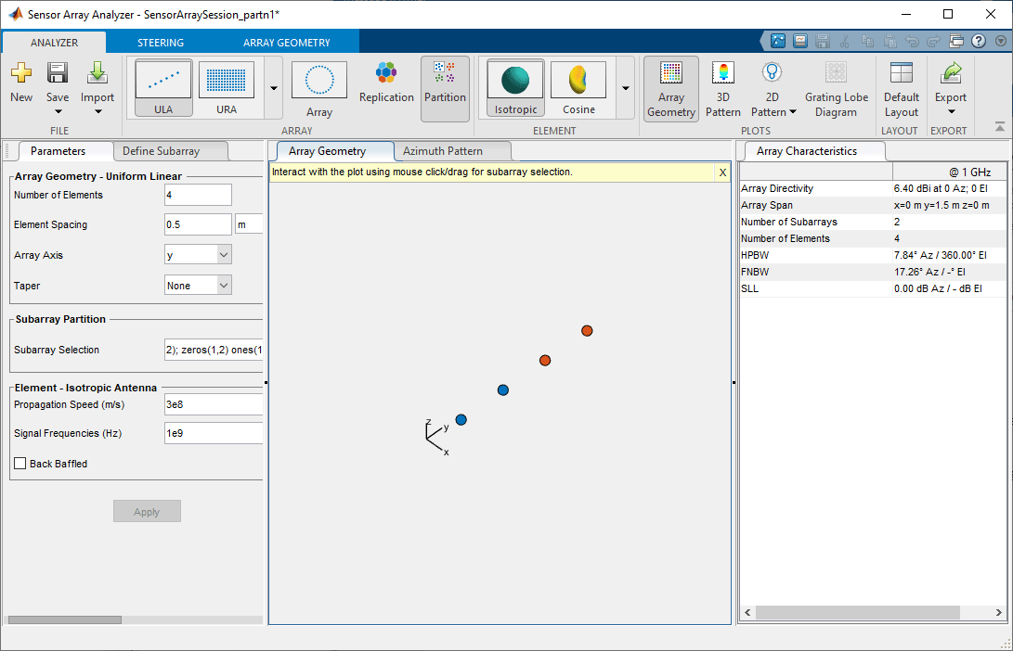Edit the Subarray Selection field
The image size is (1013, 651).
(x=214, y=350)
